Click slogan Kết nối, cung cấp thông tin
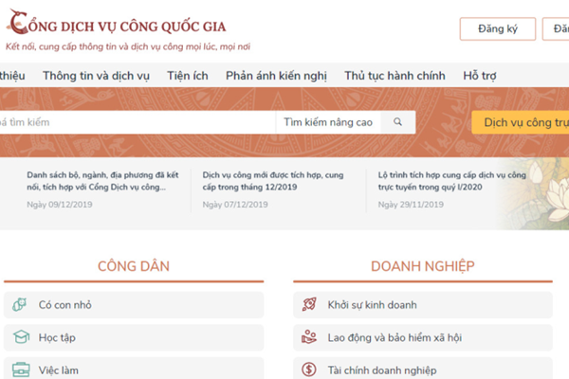This screenshot has height=379, width=569. 128,46
